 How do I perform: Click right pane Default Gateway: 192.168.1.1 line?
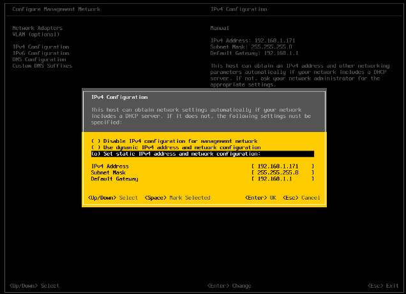[x=254, y=53]
